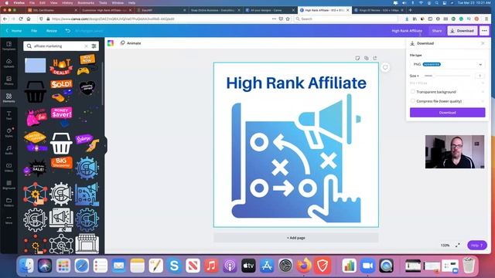This screenshot has height=278, width=495.
Task: Select the light blue rectangle element
Action: point(35,66)
